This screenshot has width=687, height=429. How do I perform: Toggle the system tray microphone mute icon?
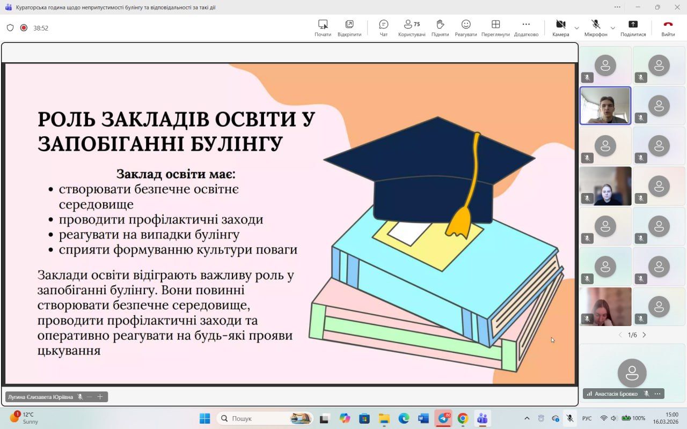coord(569,418)
